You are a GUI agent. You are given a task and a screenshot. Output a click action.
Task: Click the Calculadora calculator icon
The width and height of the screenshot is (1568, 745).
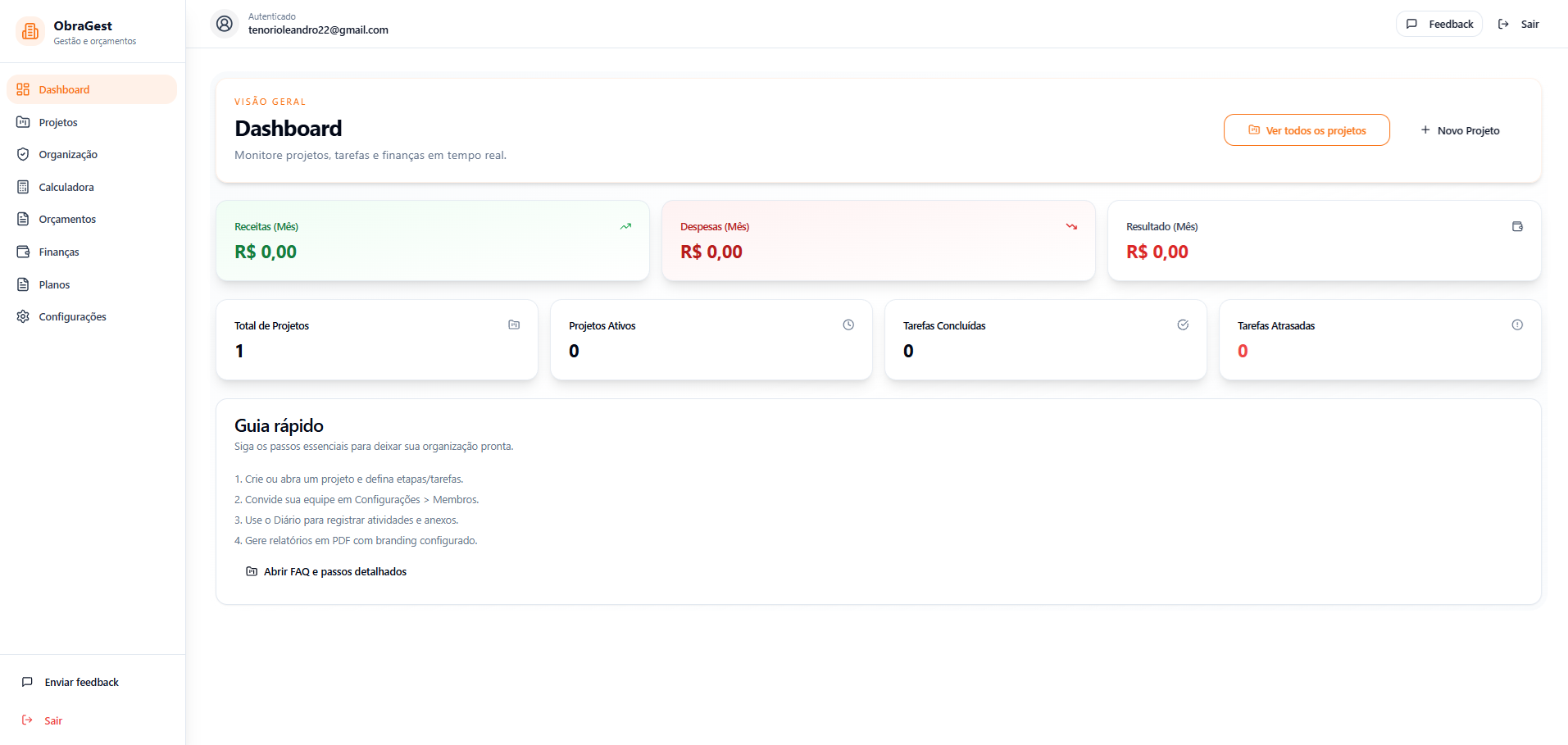(23, 187)
